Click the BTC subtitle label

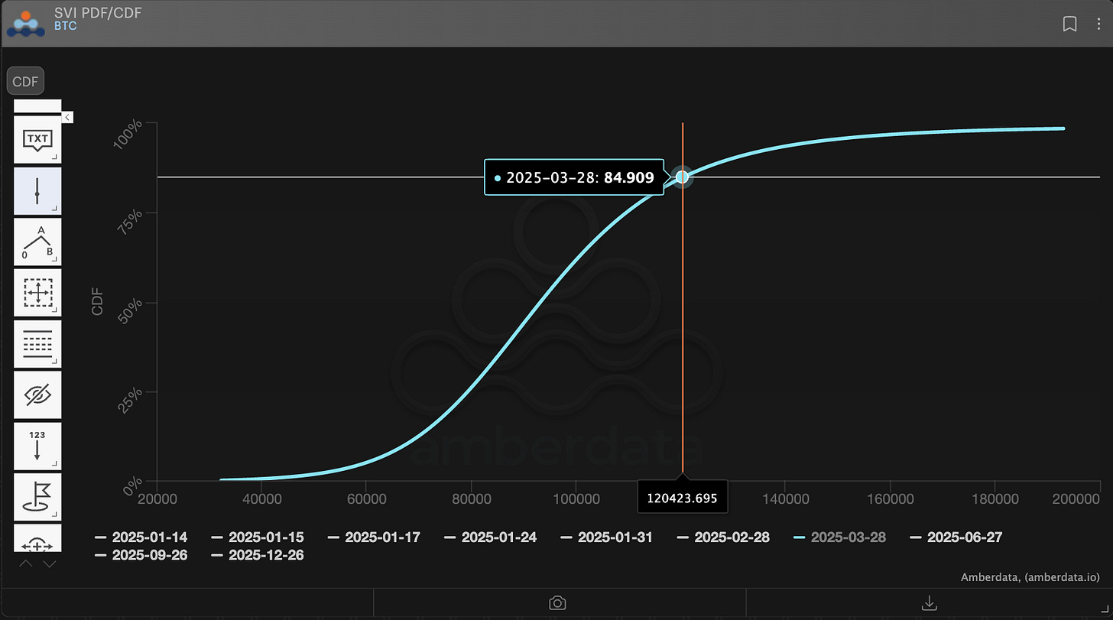click(x=65, y=26)
